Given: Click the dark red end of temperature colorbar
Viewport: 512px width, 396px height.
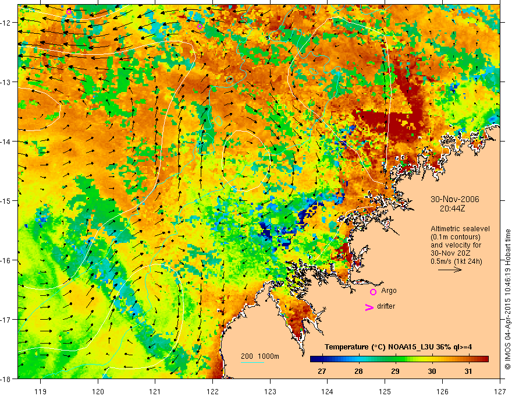Looking at the screenshot, I should [x=485, y=359].
